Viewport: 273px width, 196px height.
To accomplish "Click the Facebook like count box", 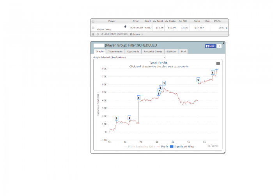I will (x=219, y=46).
